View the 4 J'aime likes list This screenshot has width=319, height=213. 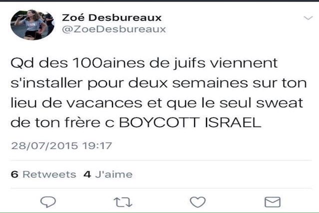pos(108,174)
